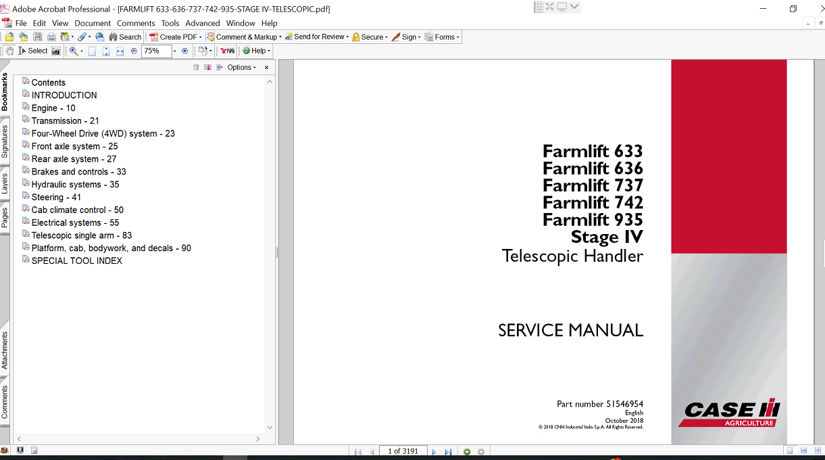825x460 pixels.
Task: Open the Advanced menu
Action: pos(203,23)
